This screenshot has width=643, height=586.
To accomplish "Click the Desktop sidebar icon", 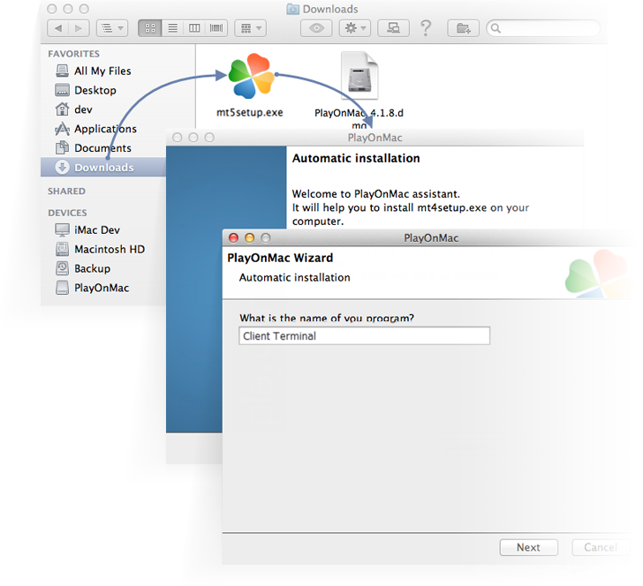I will tap(62, 90).
